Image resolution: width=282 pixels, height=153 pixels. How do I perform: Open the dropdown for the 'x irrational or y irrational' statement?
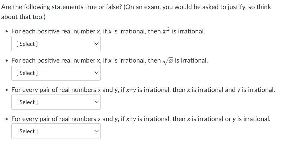click(x=56, y=131)
